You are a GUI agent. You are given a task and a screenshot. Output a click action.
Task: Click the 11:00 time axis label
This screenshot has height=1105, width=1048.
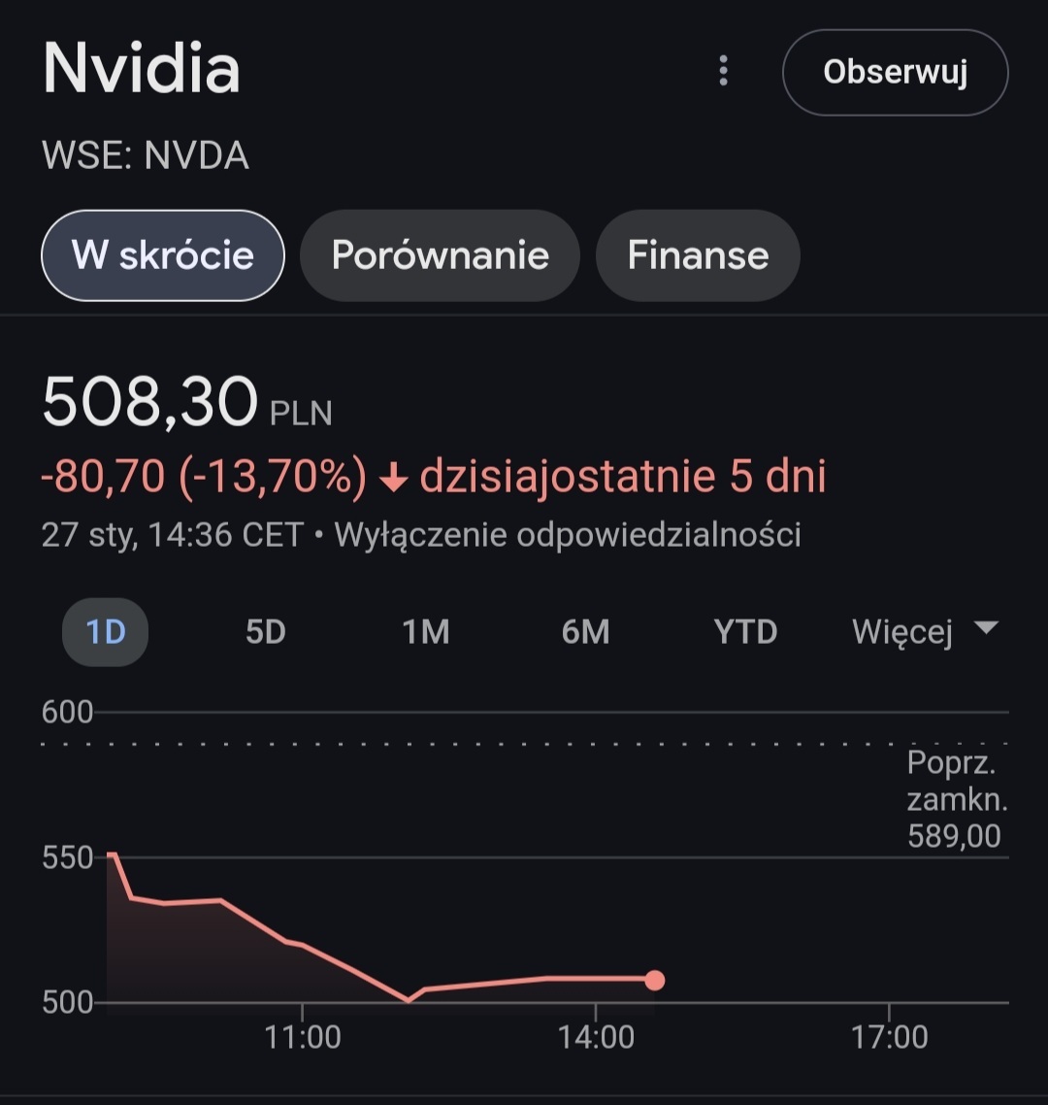(x=303, y=1037)
